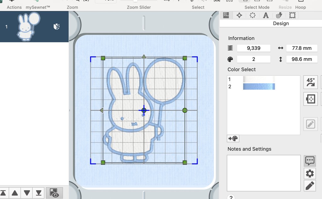Click the height field 98.6 mm
Viewport: 322px width, 199px height.
[302, 59]
